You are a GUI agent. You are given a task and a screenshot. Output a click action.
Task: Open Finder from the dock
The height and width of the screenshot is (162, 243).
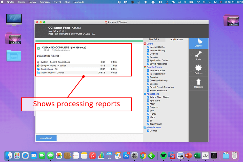[x=9, y=155]
